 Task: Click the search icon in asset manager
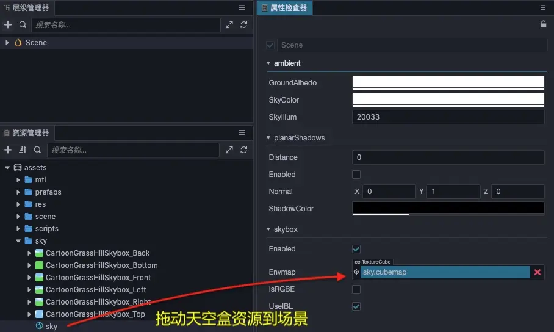coord(37,150)
